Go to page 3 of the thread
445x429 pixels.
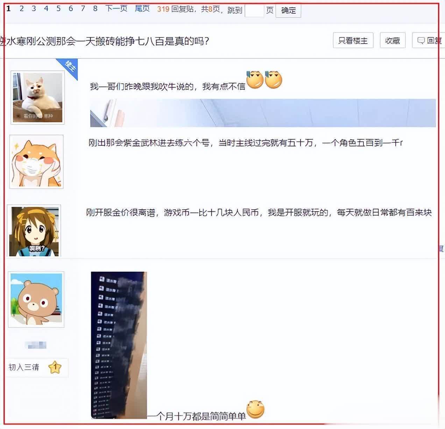tap(34, 9)
